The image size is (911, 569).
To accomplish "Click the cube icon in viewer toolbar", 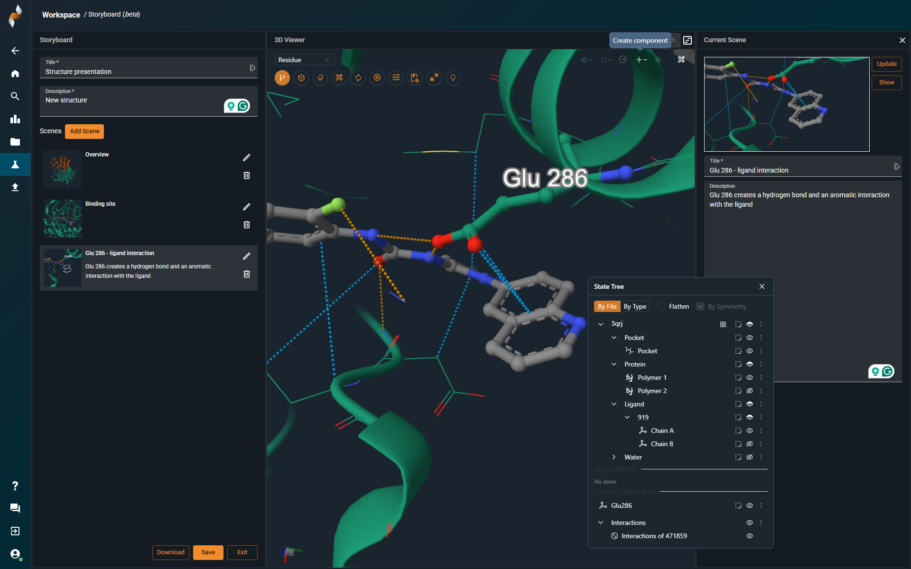I will point(301,78).
